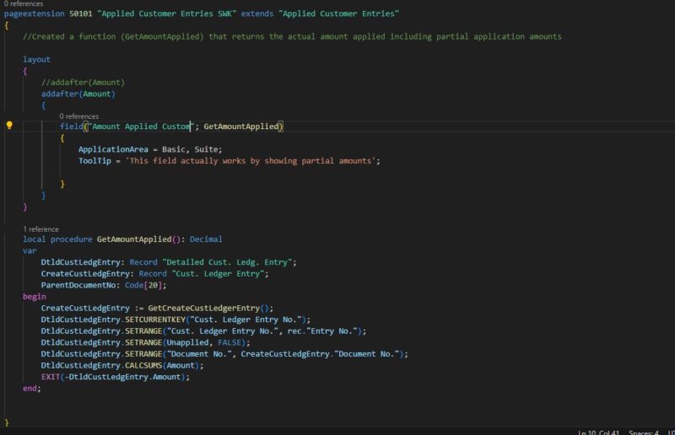Screen dimensions: 675x435
Task: Click the 'Decimal' return type
Action: pos(206,239)
